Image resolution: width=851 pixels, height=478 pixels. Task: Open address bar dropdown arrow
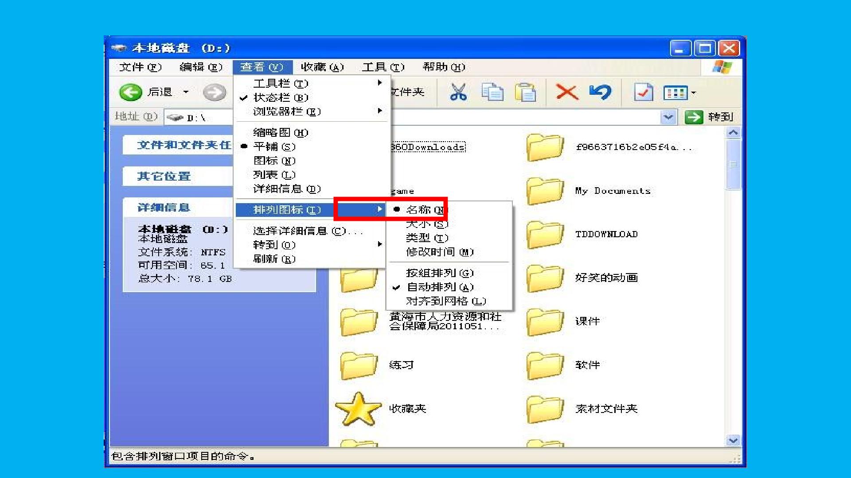point(668,117)
